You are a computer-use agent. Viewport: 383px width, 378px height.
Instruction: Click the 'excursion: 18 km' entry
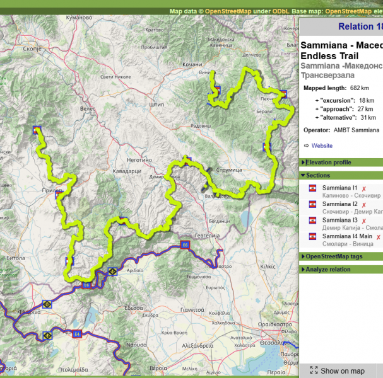(345, 100)
